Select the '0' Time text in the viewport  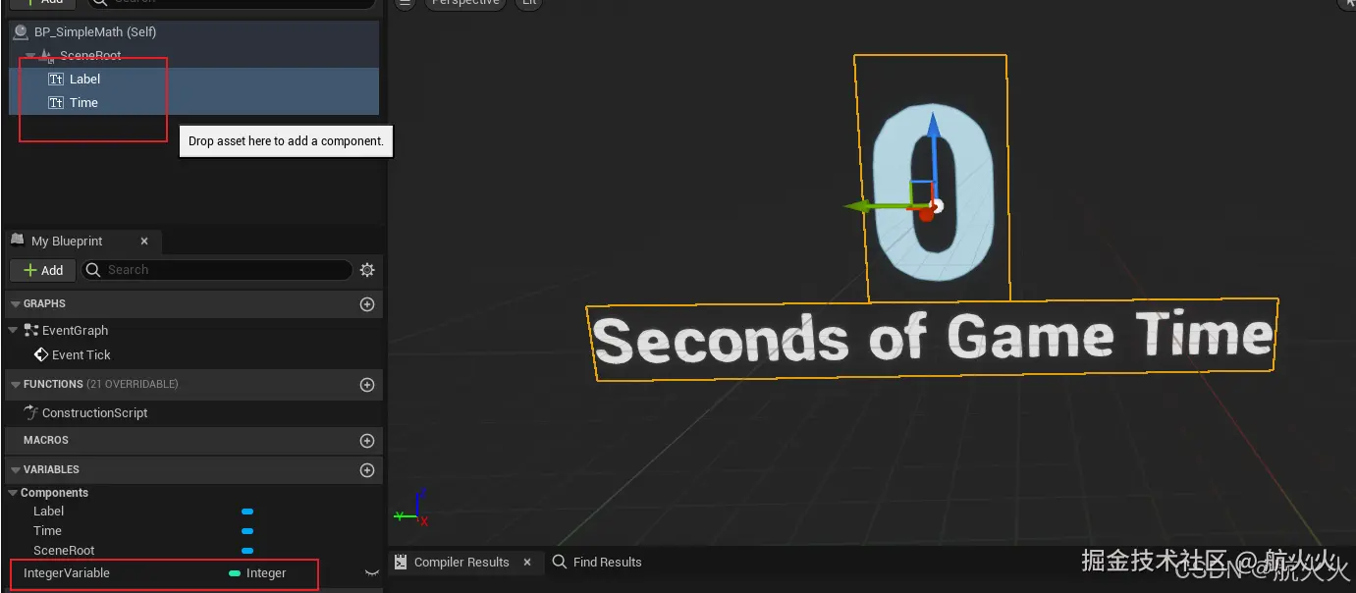click(x=932, y=192)
